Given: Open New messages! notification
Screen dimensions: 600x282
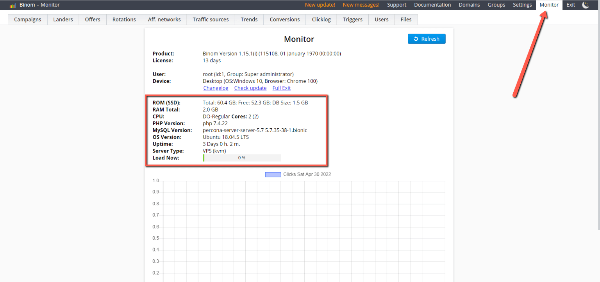Looking at the screenshot, I should point(361,5).
